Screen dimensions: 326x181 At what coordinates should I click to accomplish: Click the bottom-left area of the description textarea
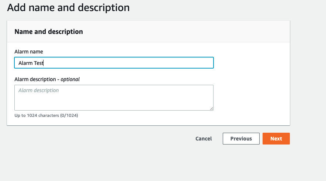(22, 106)
